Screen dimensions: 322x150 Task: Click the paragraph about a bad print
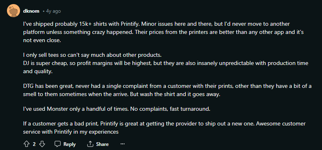click(x=164, y=128)
